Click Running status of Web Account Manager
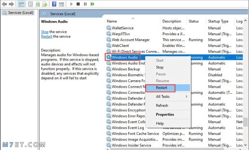This screenshot has height=150, width=249. tap(196, 40)
